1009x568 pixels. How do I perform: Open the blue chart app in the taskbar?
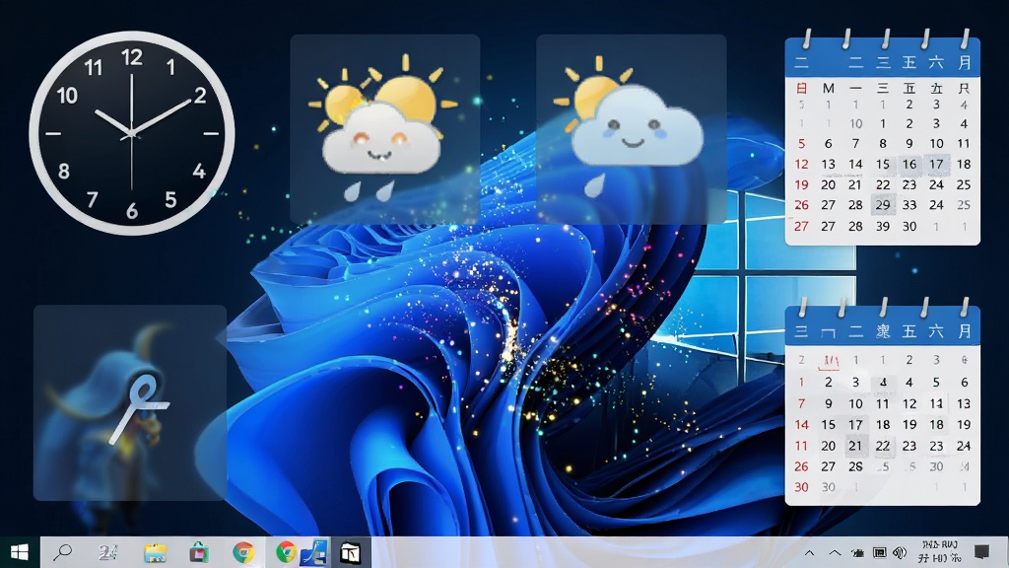[314, 552]
